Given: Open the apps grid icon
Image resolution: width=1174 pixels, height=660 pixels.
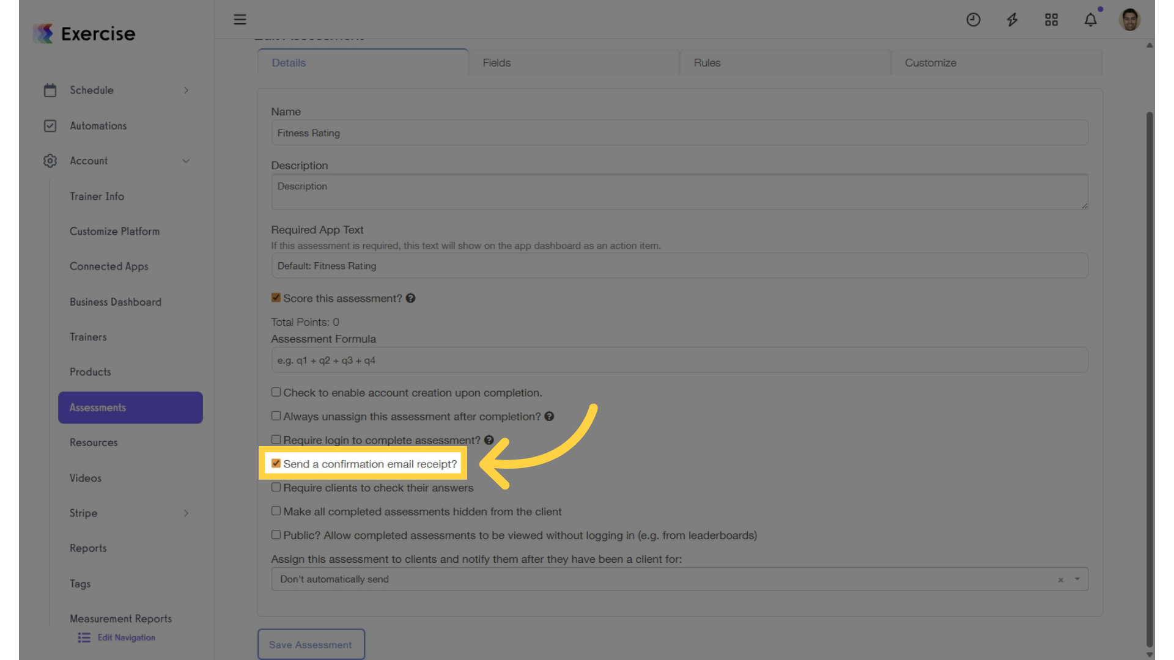Looking at the screenshot, I should coord(1051,20).
